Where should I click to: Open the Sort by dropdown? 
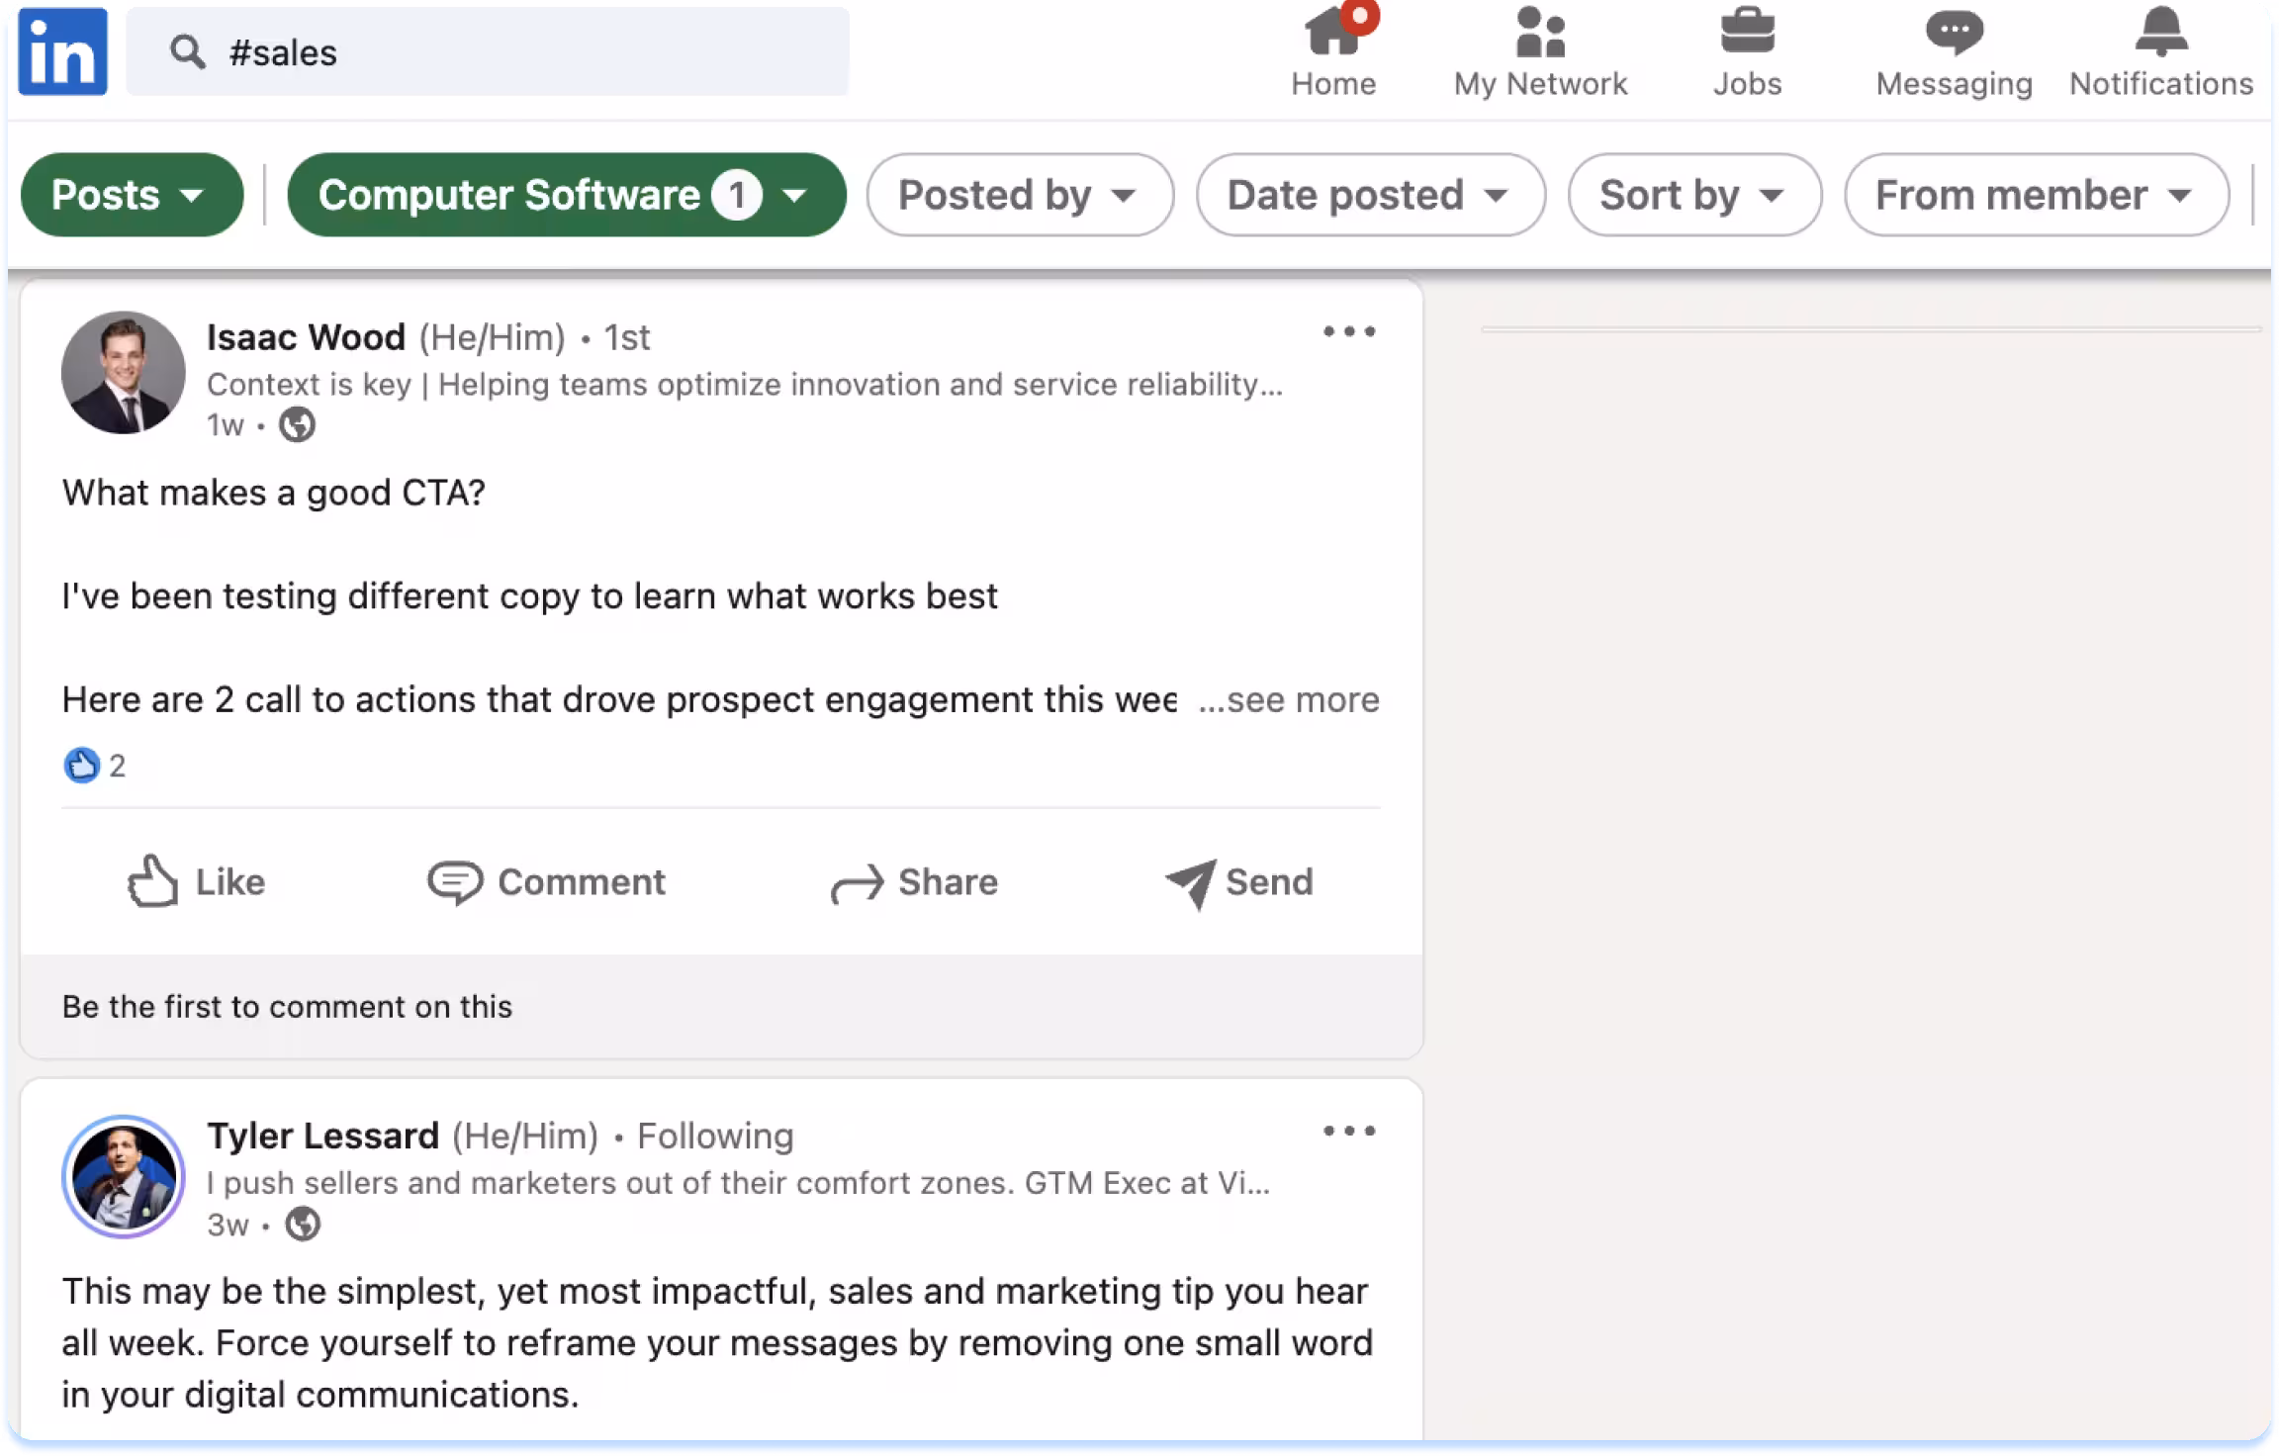[x=1693, y=195]
